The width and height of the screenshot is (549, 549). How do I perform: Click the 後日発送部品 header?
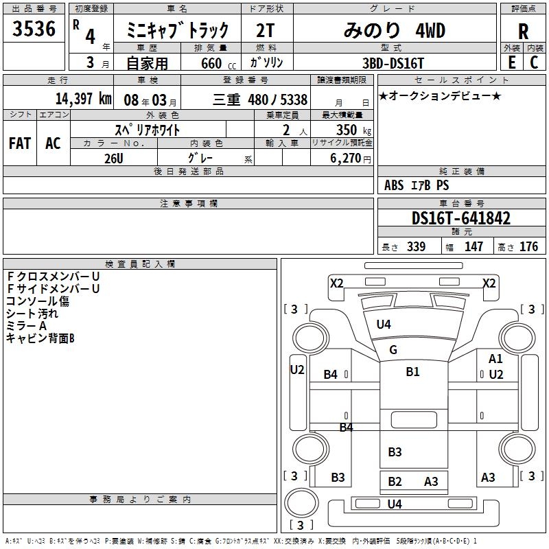point(188,171)
